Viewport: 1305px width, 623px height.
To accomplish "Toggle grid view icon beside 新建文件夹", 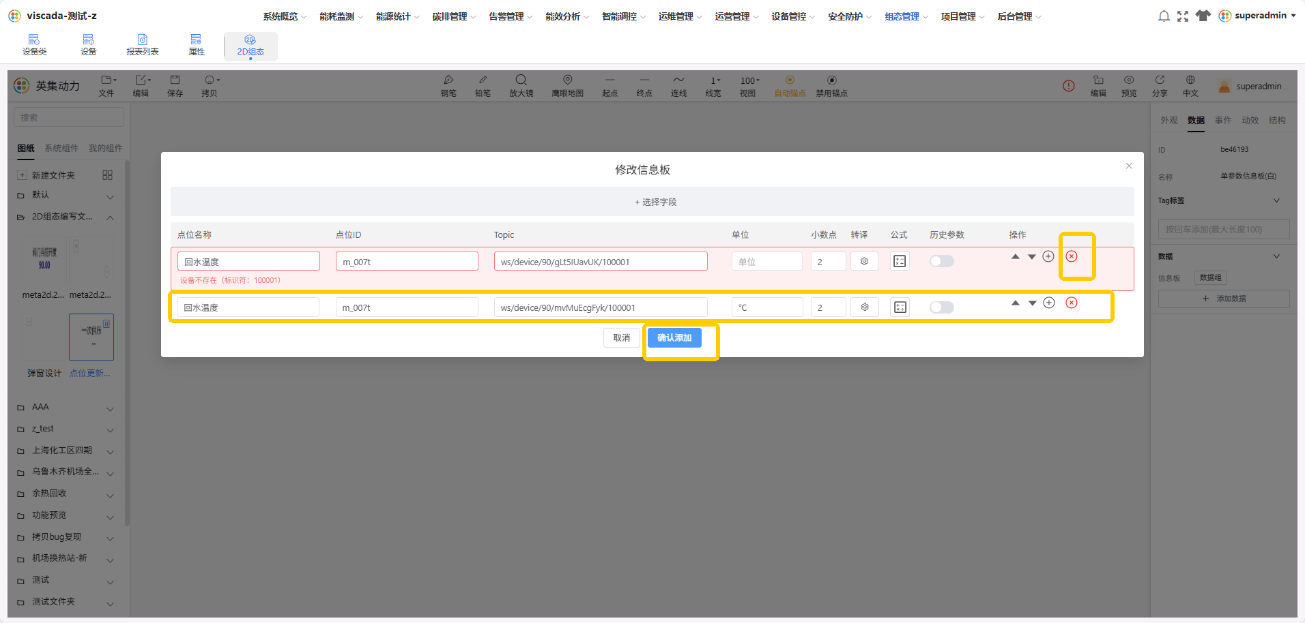I will coord(107,175).
